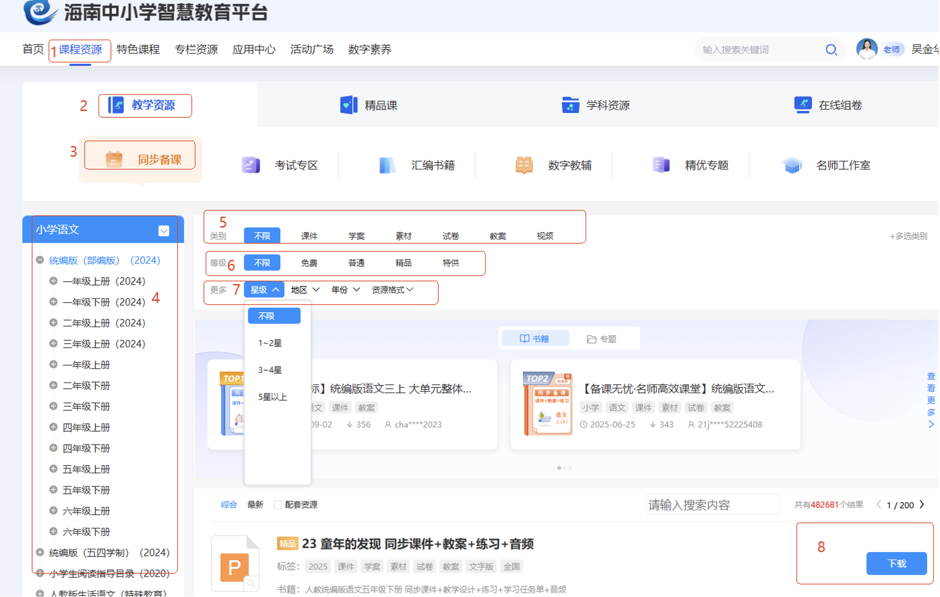Enable the 配套资源 checkbox

tap(278, 505)
